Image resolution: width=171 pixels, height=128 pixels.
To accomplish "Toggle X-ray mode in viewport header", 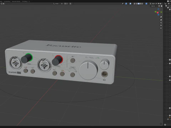I will 135,4.
